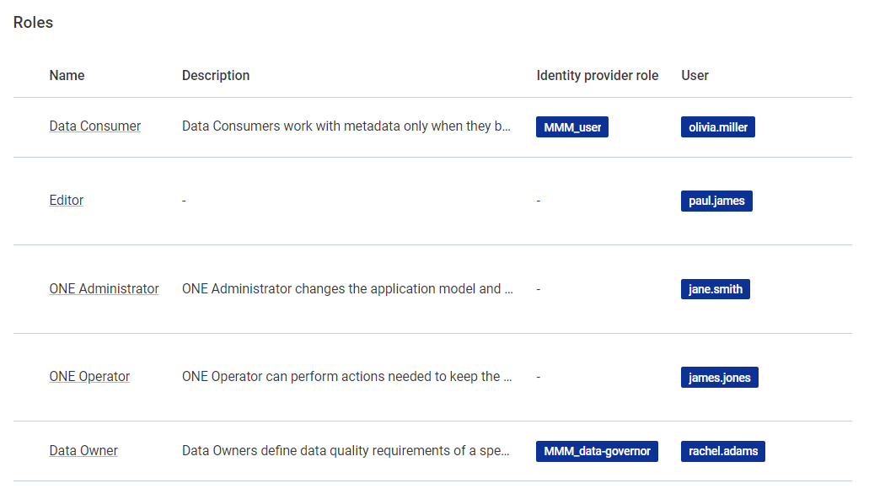
Task: Sort by the Identity provider role column
Action: pos(598,75)
